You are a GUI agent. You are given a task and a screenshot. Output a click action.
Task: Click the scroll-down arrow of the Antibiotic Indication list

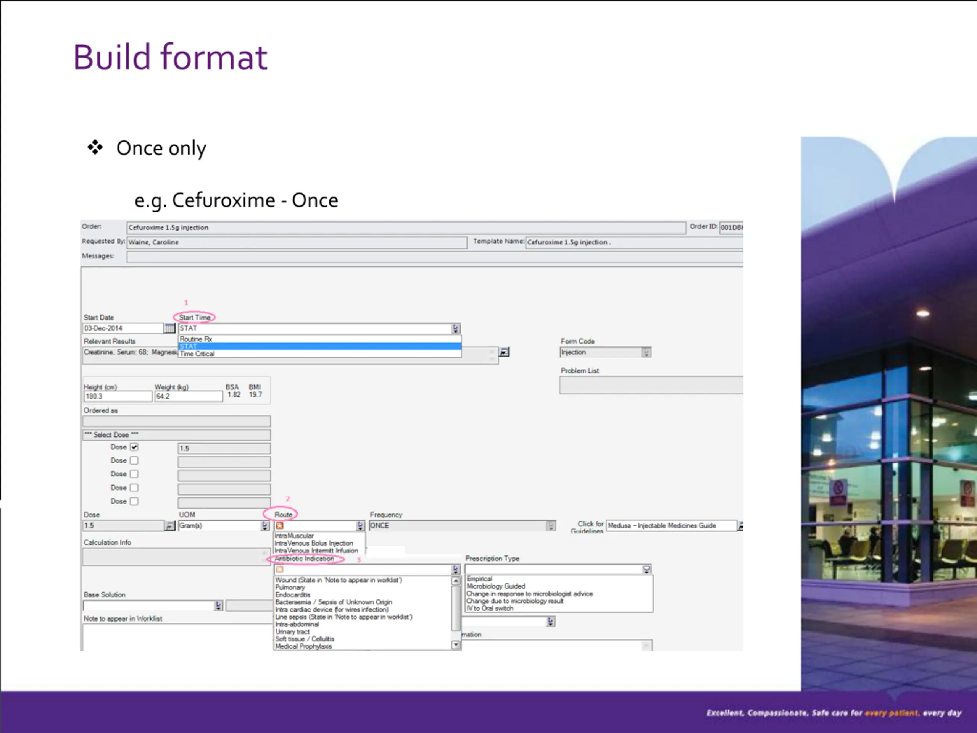[x=456, y=645]
